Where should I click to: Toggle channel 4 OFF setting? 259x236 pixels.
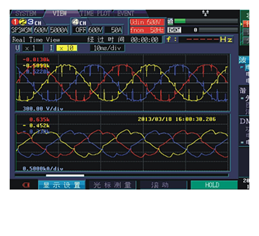80,30
